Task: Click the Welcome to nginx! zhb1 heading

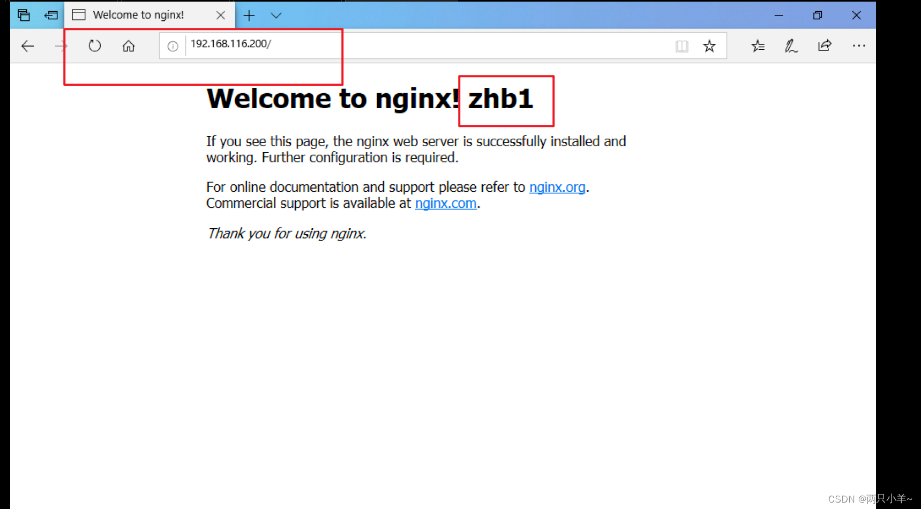Action: pyautogui.click(x=370, y=99)
